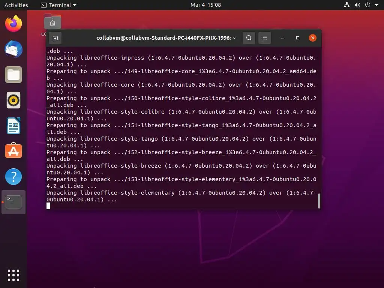Open a new terminal tab
The width and height of the screenshot is (384, 288).
click(x=55, y=38)
